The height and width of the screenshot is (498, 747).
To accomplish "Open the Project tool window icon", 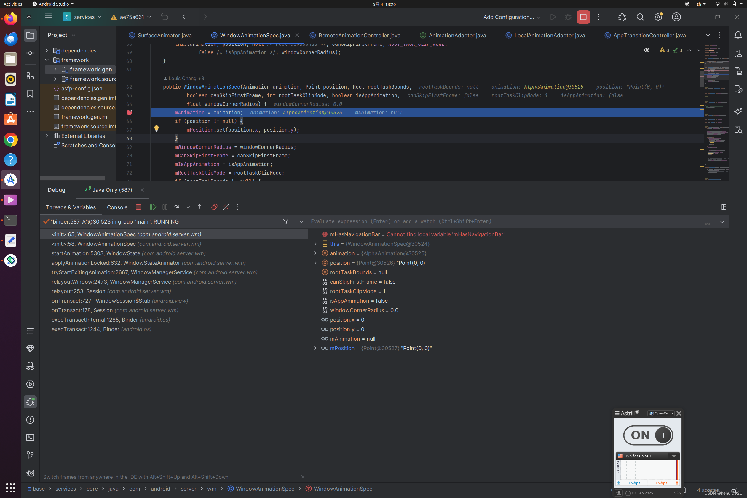I will (x=30, y=35).
